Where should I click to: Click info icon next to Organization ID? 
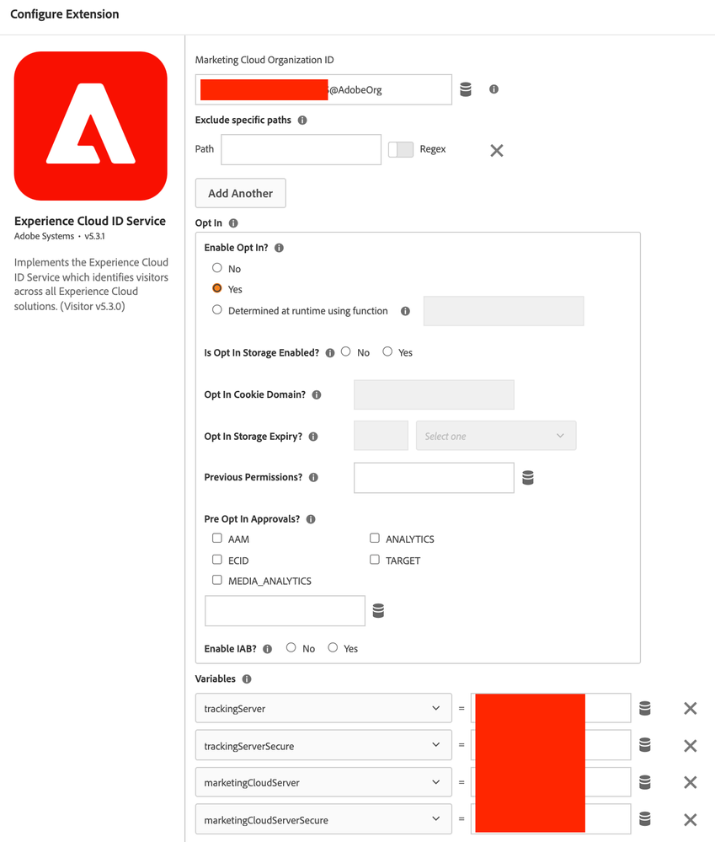(494, 89)
